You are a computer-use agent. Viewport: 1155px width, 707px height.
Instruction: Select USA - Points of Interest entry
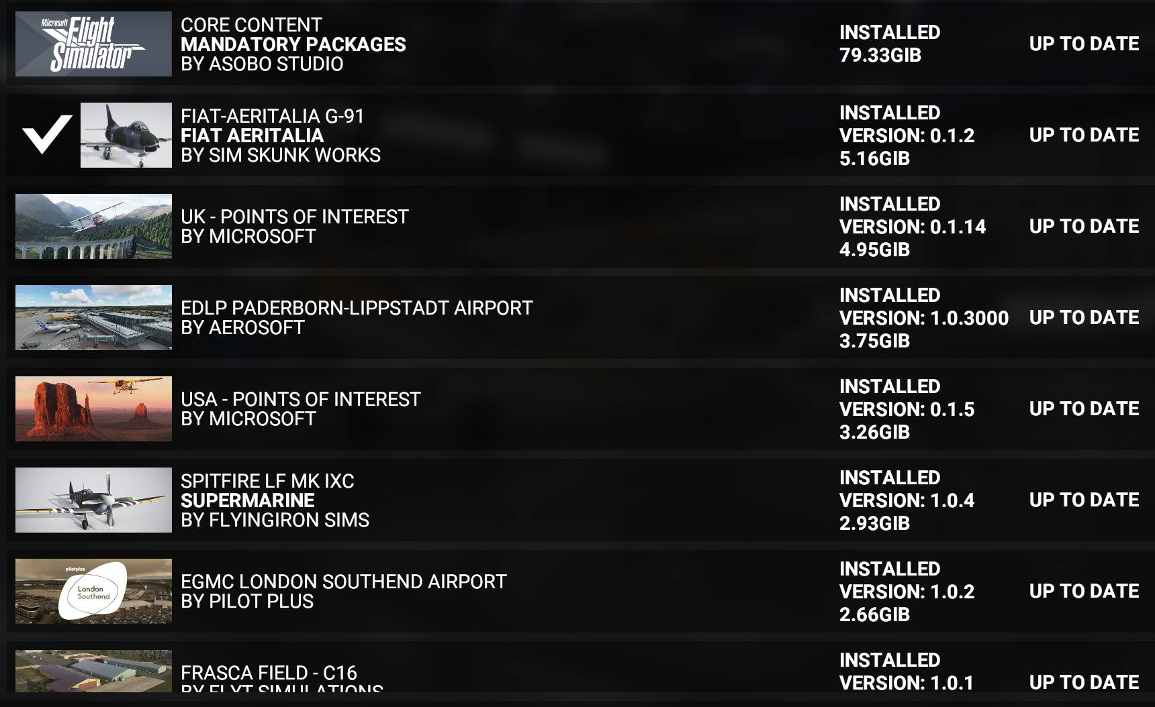point(580,409)
